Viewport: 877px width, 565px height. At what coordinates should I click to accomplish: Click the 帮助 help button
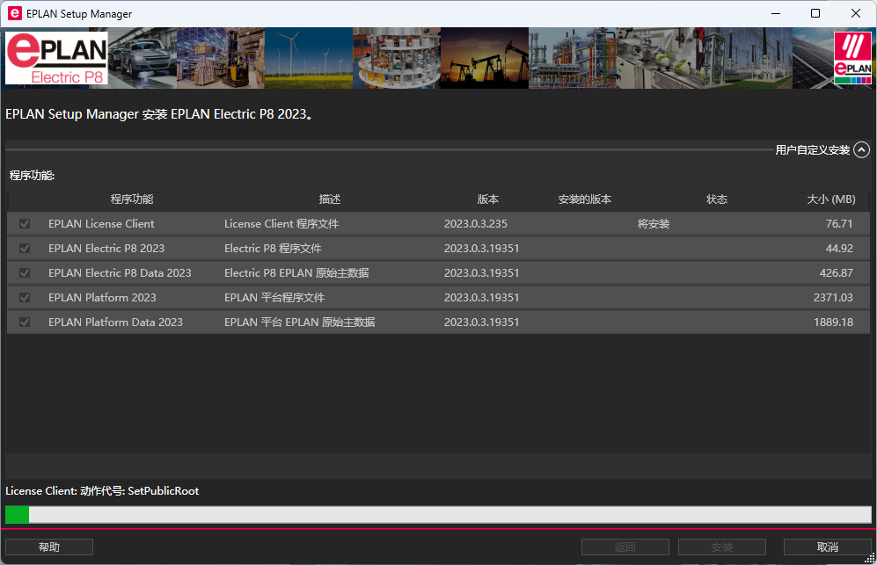point(49,547)
